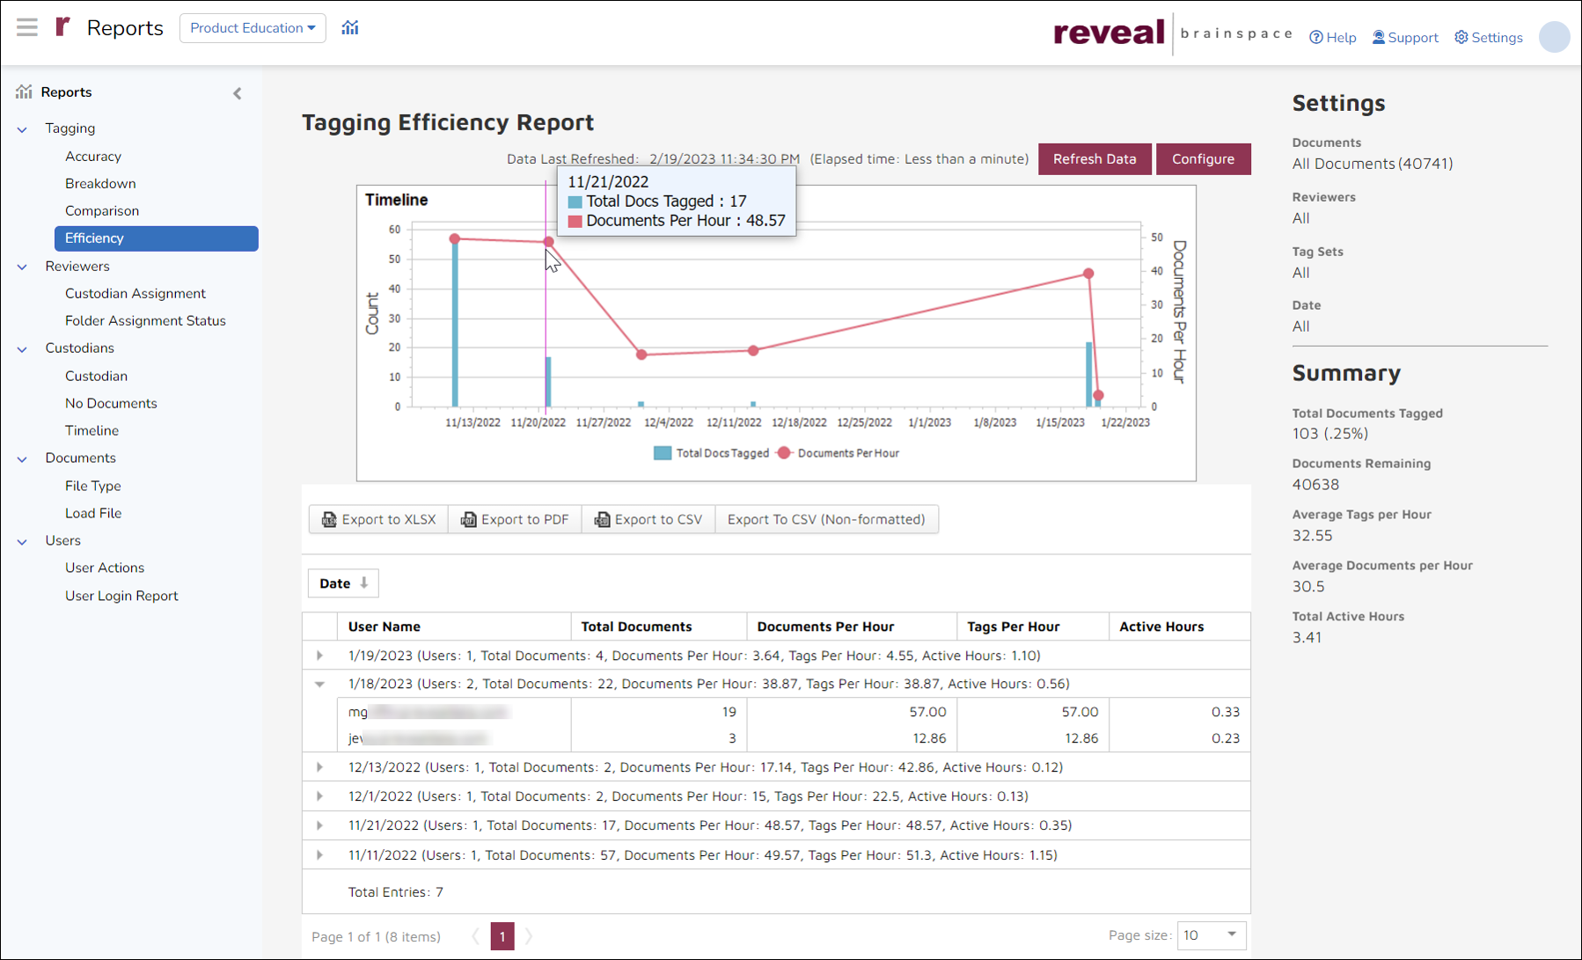Export the report to CSV
This screenshot has width=1582, height=960.
649,519
